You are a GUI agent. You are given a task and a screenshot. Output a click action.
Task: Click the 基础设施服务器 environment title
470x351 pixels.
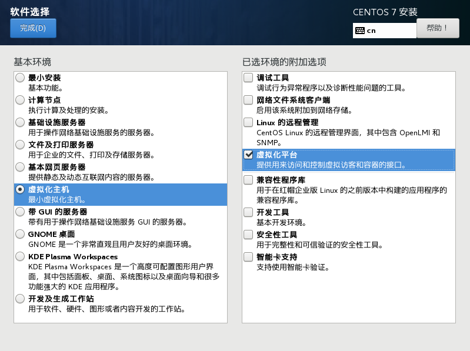tap(57, 122)
